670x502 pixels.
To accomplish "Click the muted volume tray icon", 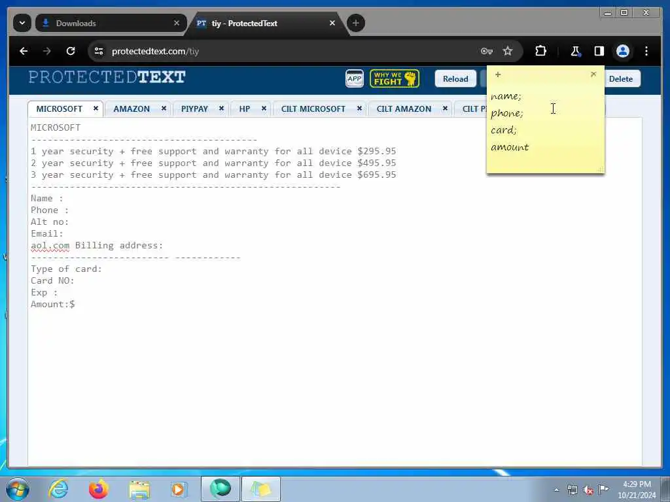I will coord(588,490).
